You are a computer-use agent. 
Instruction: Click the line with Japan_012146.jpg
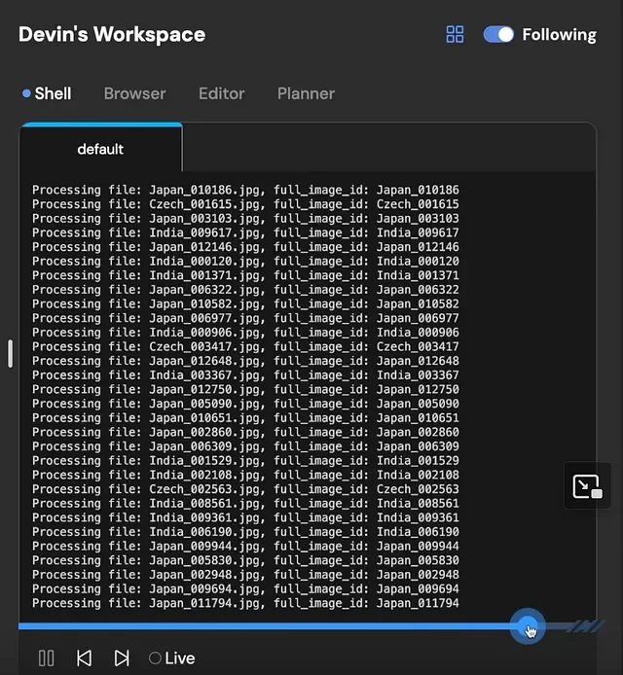(245, 247)
